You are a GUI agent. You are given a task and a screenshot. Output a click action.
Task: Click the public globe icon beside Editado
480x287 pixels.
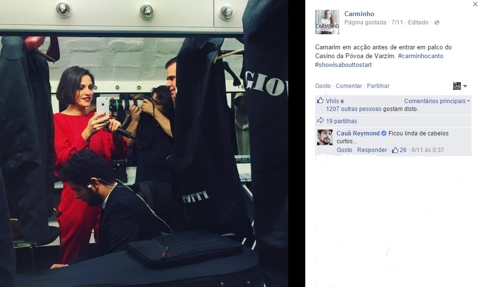(437, 22)
